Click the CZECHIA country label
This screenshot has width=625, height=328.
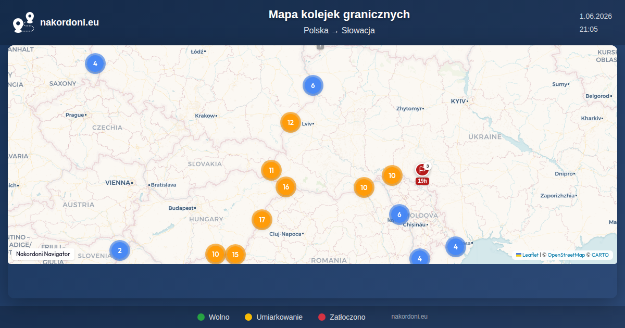point(107,128)
